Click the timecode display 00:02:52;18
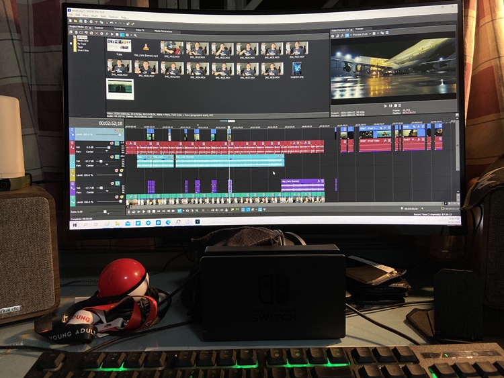The height and width of the screenshot is (378, 504). (x=111, y=124)
